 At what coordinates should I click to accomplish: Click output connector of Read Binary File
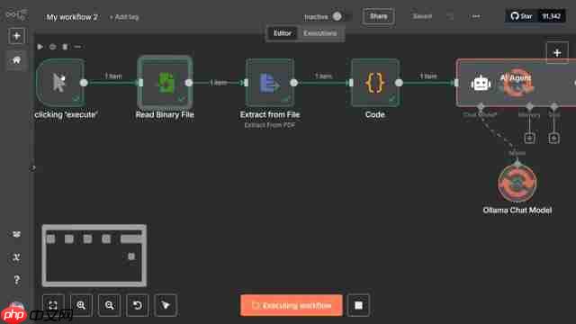pos(189,83)
